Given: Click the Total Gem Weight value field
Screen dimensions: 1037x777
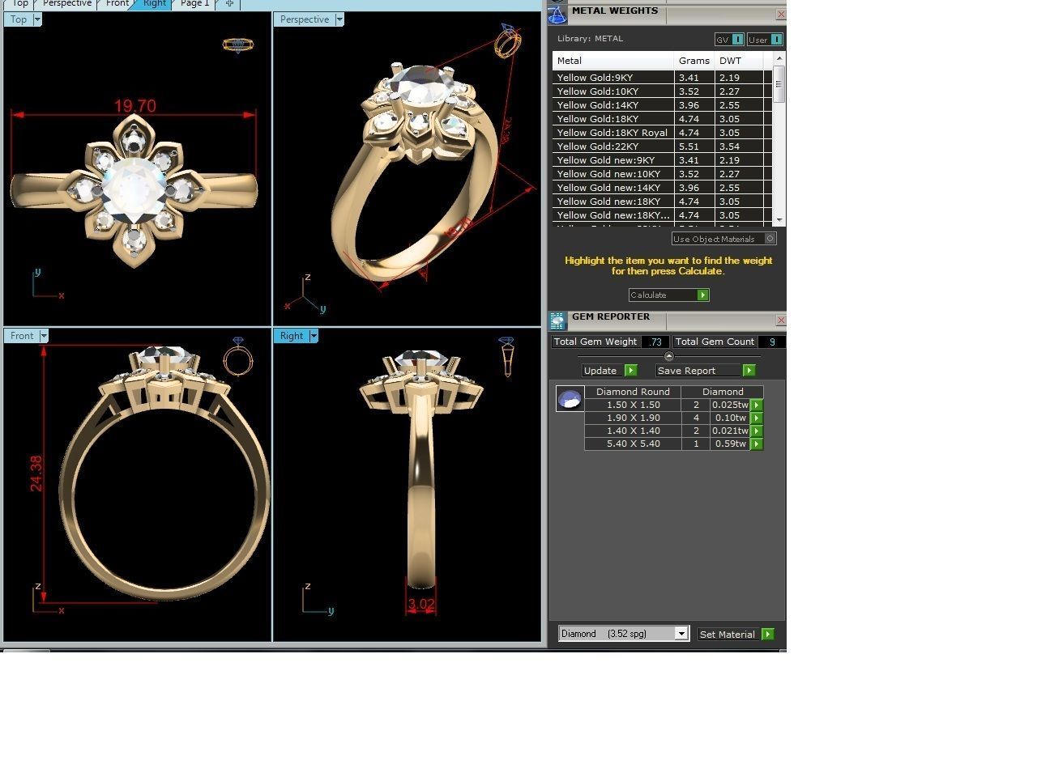Looking at the screenshot, I should point(655,342).
